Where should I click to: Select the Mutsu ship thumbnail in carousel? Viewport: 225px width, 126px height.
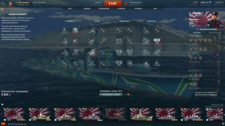pos(141,115)
